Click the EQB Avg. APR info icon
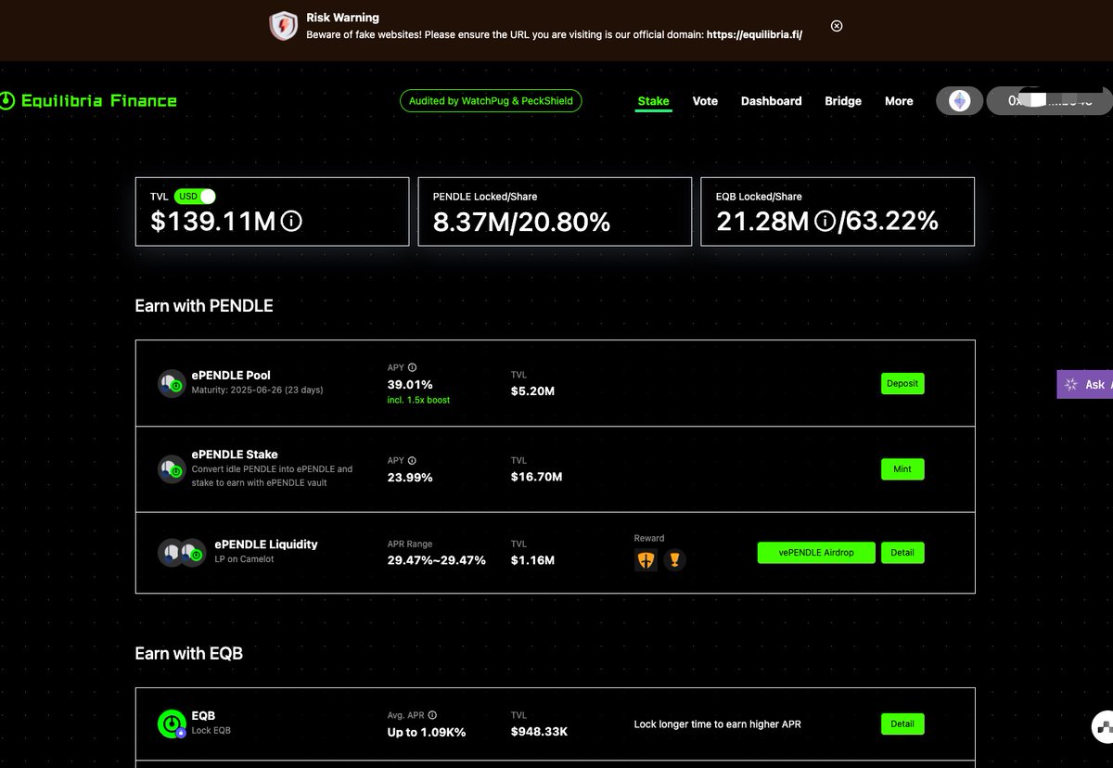 (x=432, y=715)
